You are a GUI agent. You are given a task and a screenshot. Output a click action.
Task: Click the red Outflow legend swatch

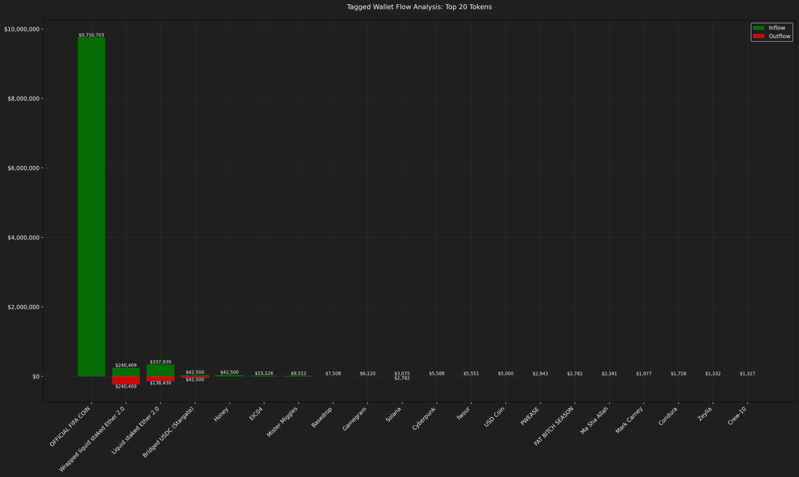(x=758, y=37)
